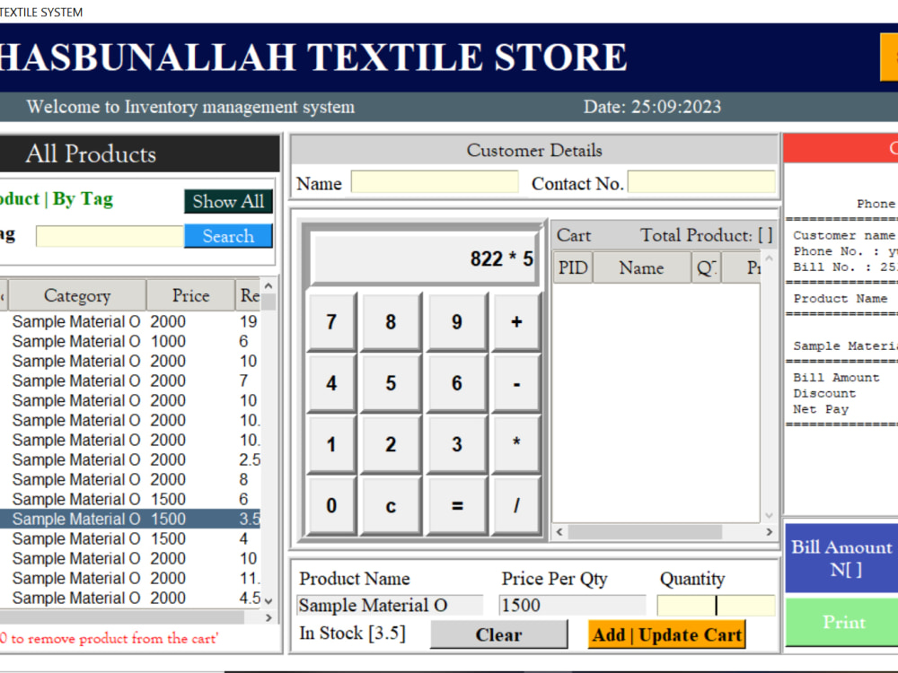This screenshot has height=673, width=898.
Task: Click calculator key 8
Action: click(x=391, y=321)
